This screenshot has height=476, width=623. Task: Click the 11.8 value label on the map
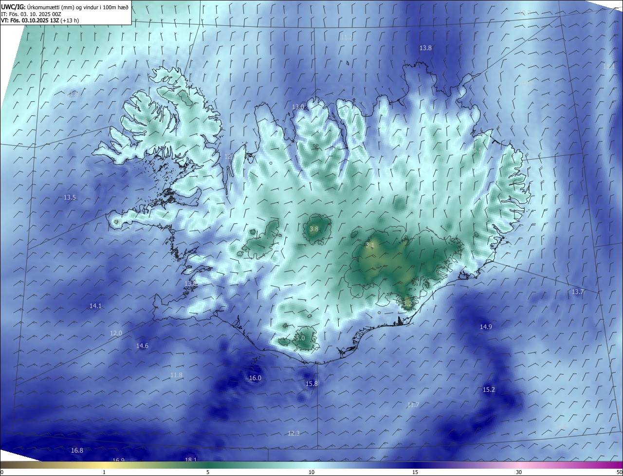[176, 375]
